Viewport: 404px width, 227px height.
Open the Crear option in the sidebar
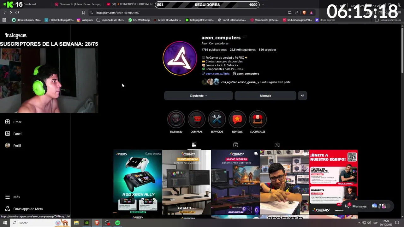[x=13, y=122]
